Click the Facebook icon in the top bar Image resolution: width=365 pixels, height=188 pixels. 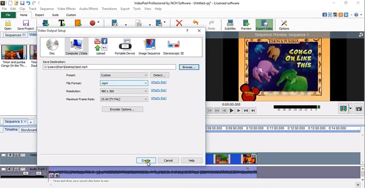tap(325, 15)
